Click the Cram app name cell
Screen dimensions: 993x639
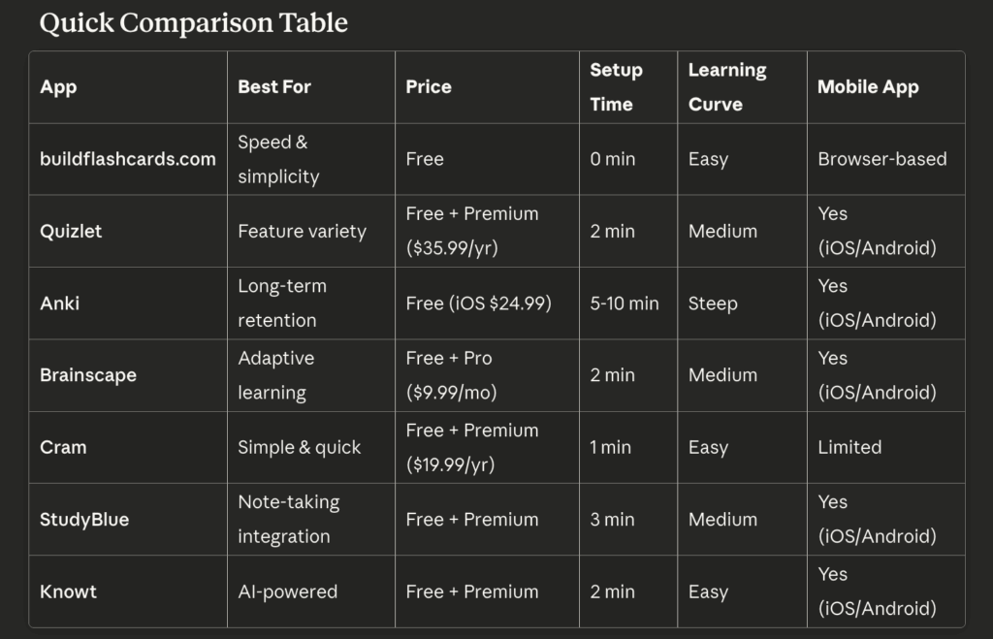[x=63, y=447]
